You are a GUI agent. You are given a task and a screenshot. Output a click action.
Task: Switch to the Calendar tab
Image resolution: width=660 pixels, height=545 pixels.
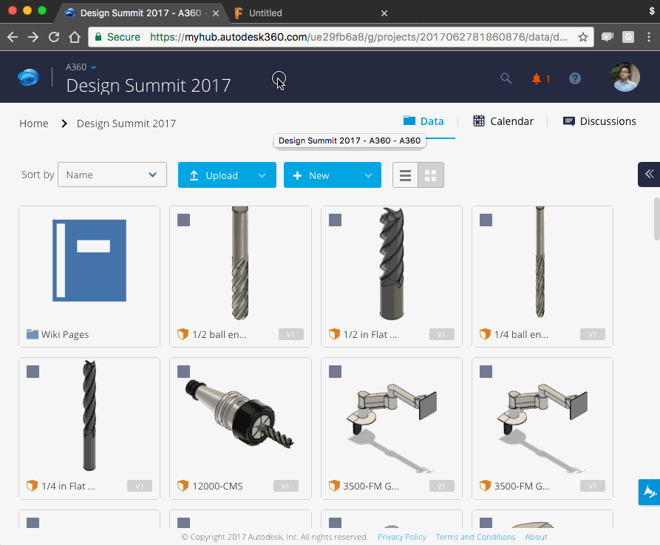[x=503, y=121]
